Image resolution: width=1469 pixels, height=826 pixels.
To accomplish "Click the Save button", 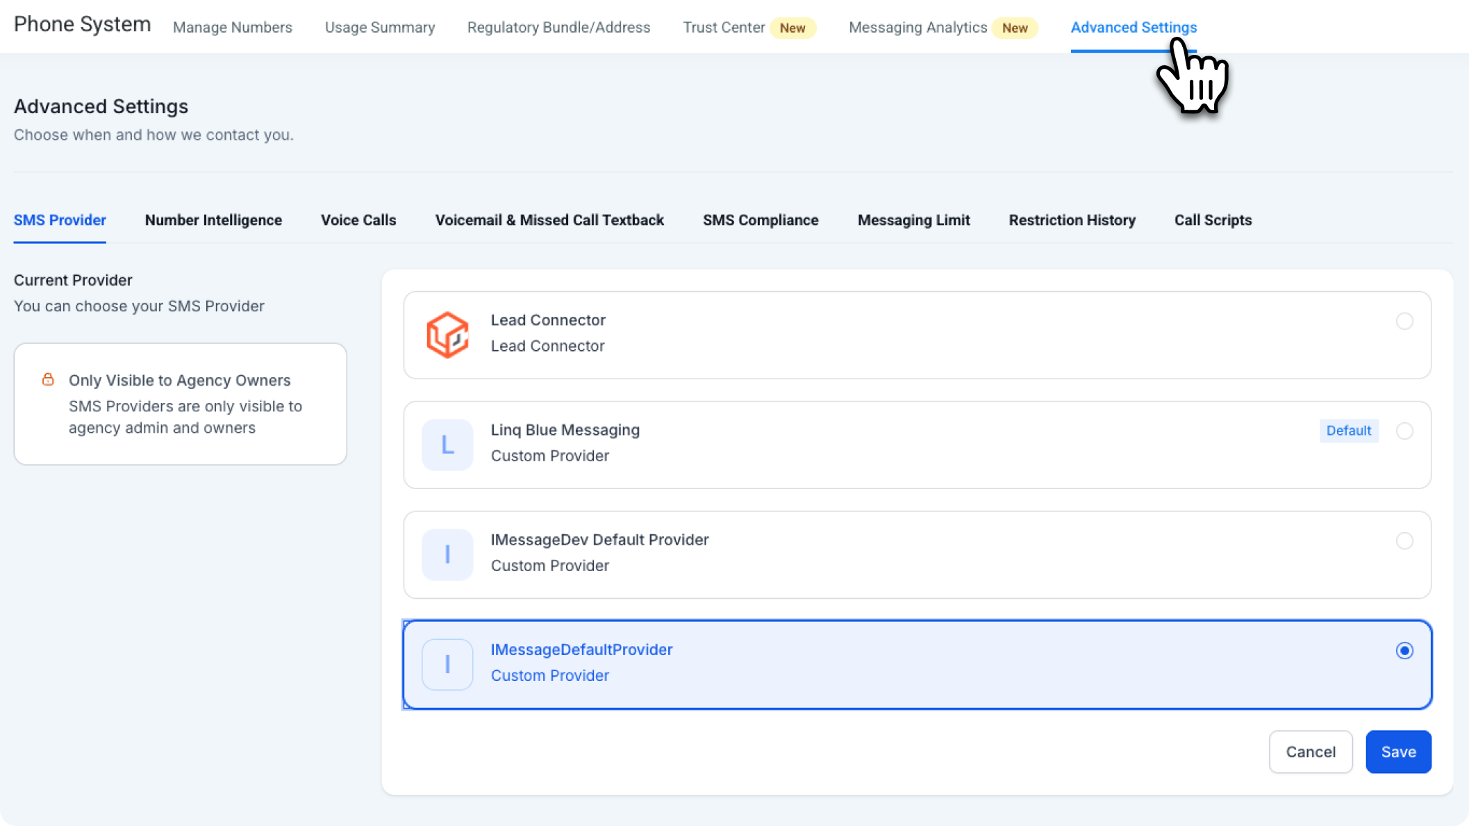I will coord(1398,752).
